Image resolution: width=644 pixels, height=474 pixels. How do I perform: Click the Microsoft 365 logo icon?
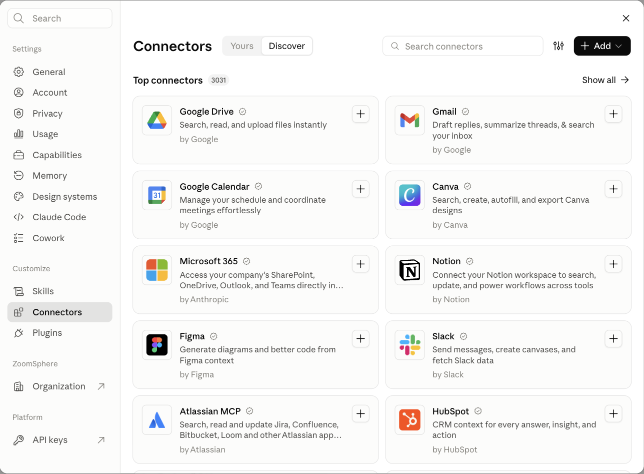[x=157, y=270]
